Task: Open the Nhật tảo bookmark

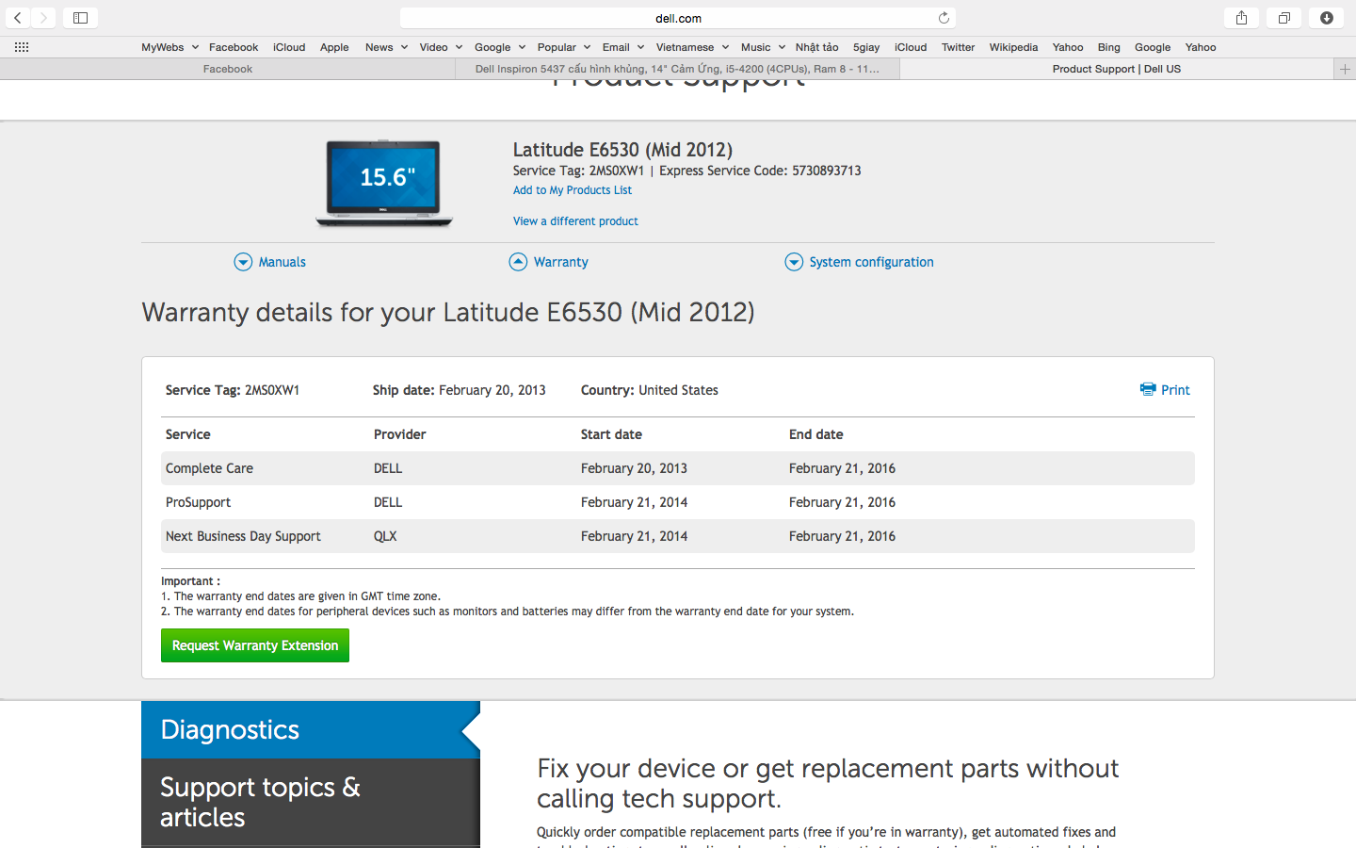Action: [816, 47]
